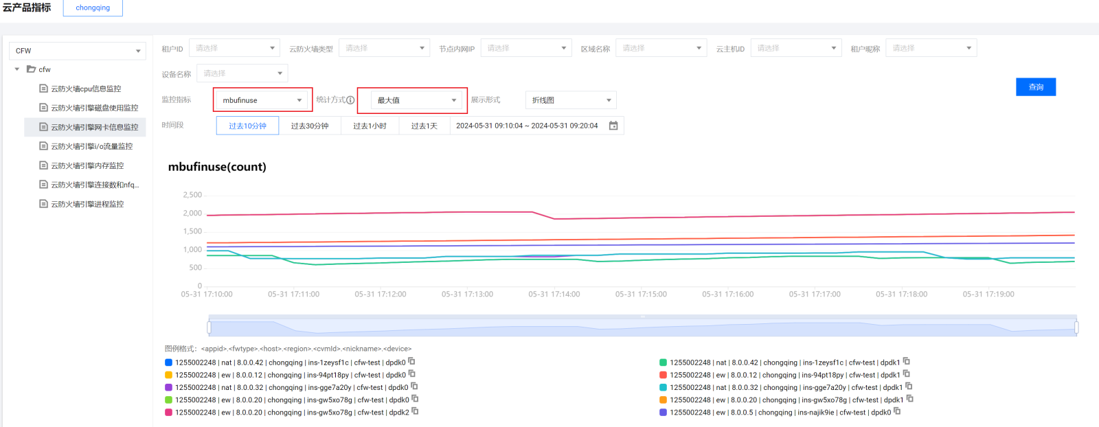Screen dimensions: 1099x427
Task: Copy the ew 8.0.0.12 dpdk1 legend entry
Action: click(906, 374)
